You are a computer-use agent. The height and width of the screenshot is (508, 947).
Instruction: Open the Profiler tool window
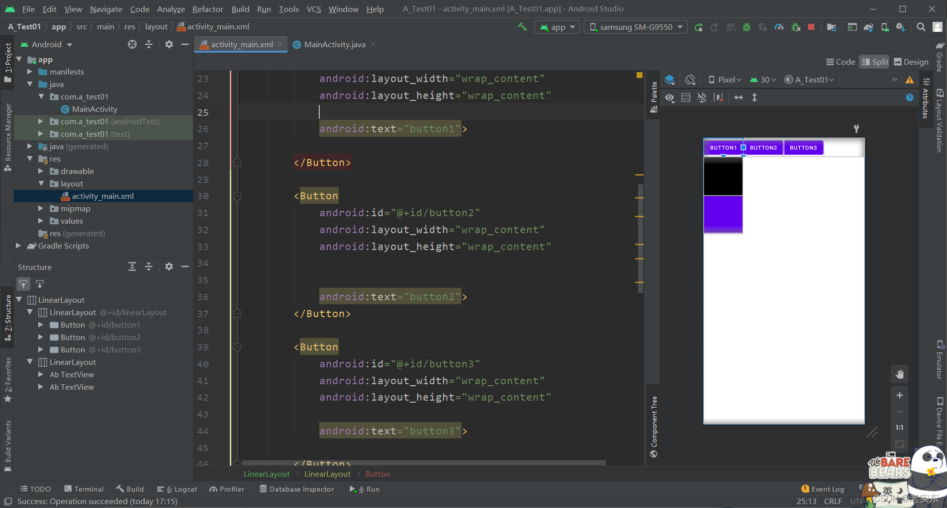[x=227, y=489]
